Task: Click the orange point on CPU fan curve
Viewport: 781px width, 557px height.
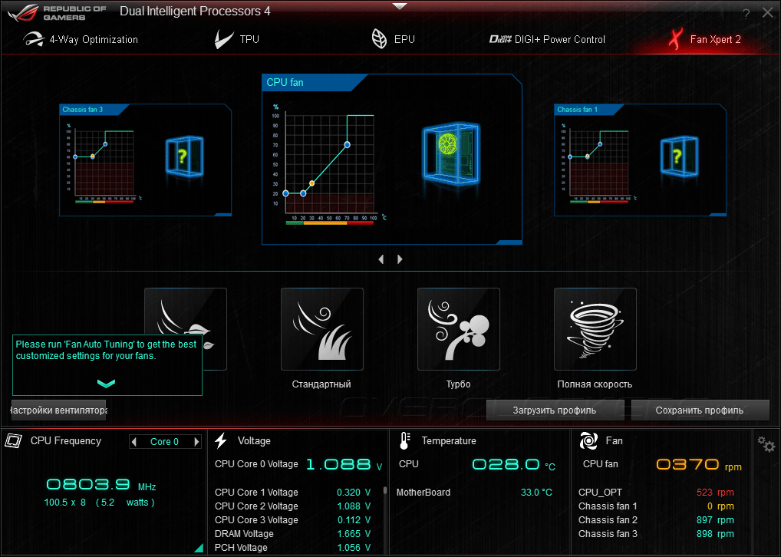Action: click(311, 183)
